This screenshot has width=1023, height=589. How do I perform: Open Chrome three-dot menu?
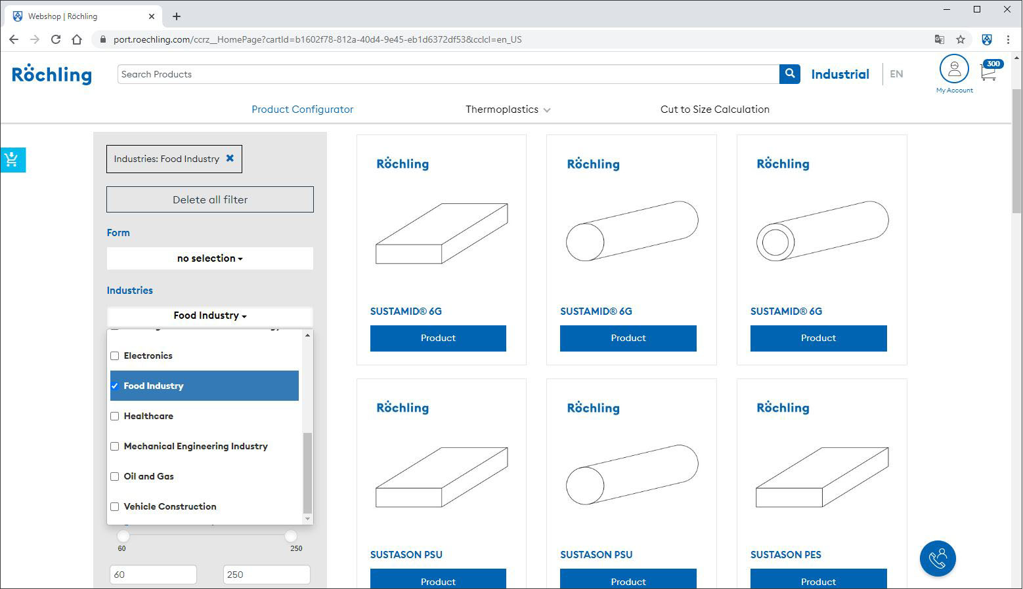[1008, 39]
